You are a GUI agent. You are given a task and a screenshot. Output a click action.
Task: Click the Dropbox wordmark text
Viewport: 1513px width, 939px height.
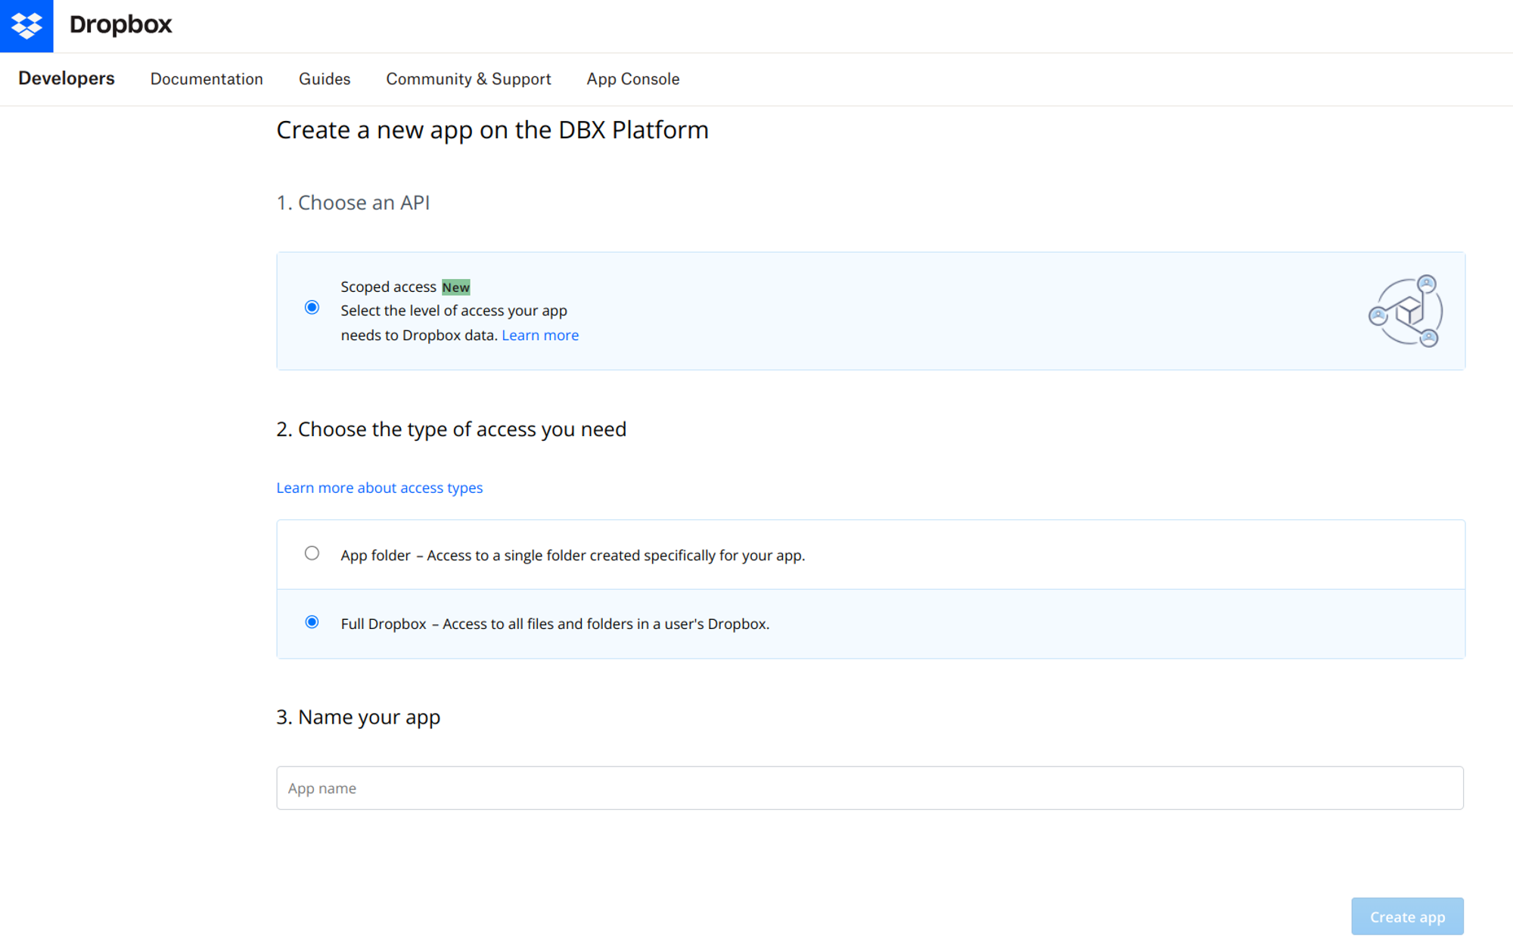coord(120,25)
